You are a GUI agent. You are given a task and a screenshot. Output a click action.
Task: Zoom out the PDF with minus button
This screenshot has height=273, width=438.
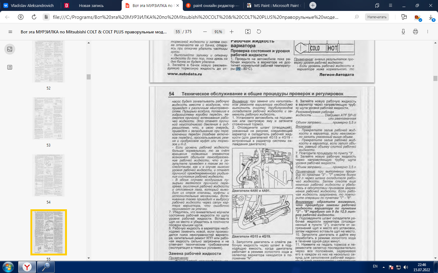click(205, 32)
